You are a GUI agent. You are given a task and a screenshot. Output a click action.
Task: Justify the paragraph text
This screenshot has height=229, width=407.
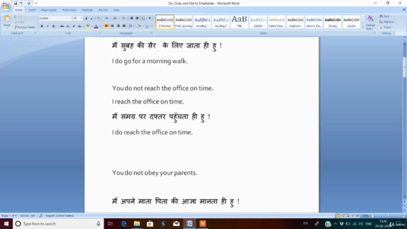tap(124, 26)
